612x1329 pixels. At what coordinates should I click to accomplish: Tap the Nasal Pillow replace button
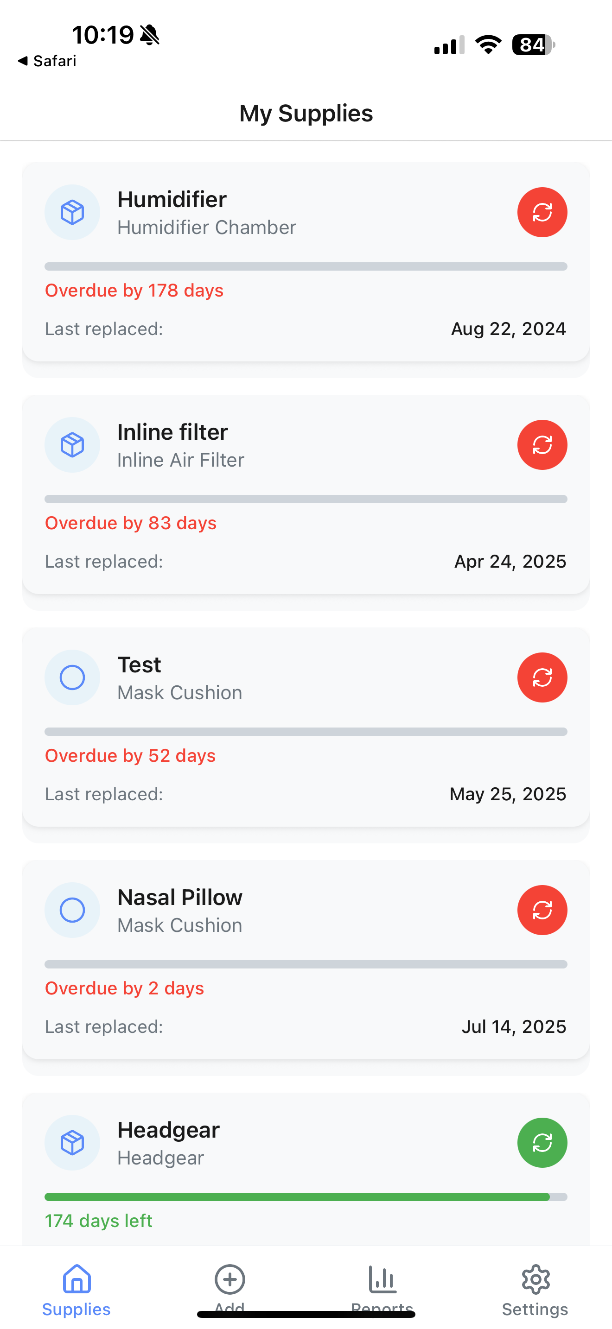click(542, 910)
